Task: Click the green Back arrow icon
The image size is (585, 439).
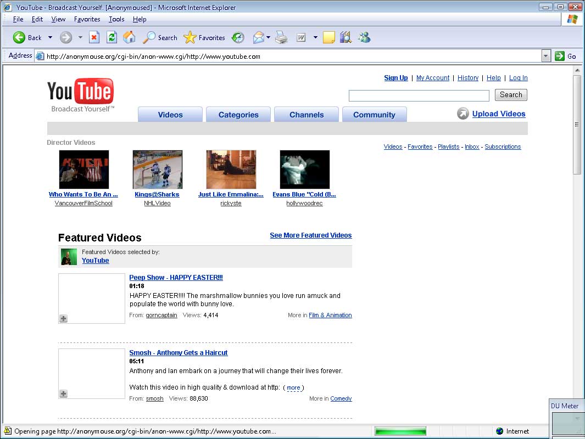Action: [x=19, y=37]
